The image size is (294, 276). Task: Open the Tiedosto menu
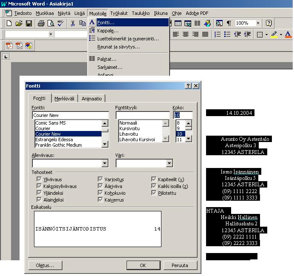pyautogui.click(x=23, y=13)
